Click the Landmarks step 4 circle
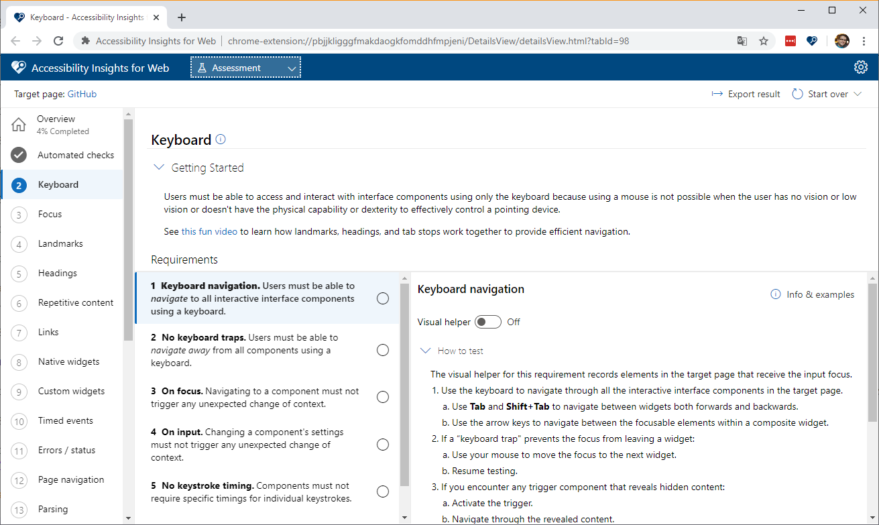This screenshot has height=525, width=879. [19, 244]
